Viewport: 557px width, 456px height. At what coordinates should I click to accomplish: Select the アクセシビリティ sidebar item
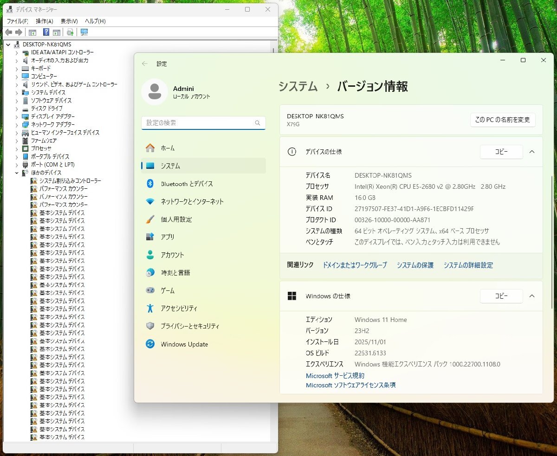[x=179, y=308]
